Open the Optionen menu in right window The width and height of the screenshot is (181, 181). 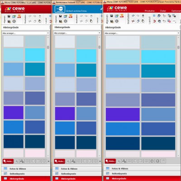point(176,11)
